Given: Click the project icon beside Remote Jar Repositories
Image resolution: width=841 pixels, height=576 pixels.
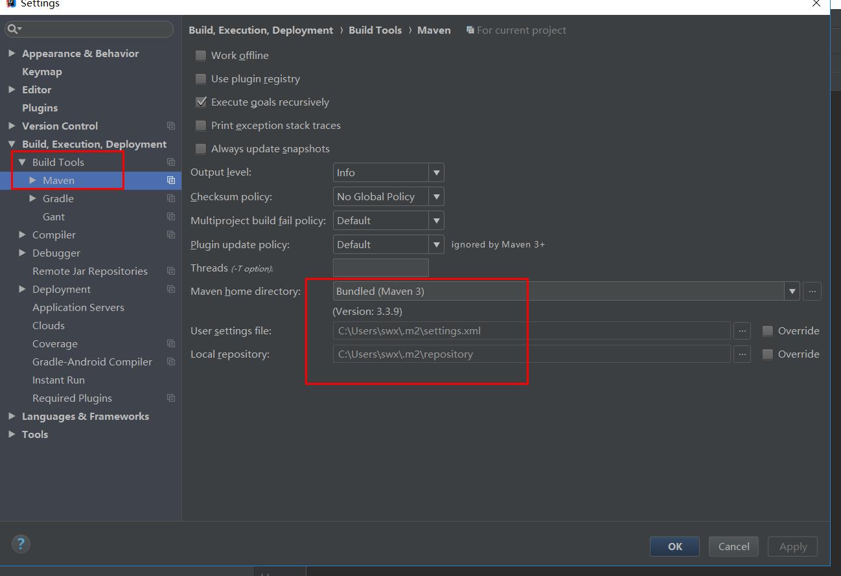Looking at the screenshot, I should tap(171, 271).
